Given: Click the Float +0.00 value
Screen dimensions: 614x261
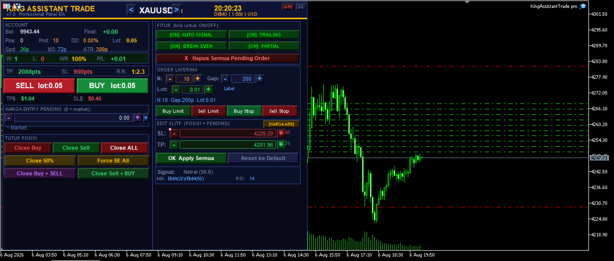Looking at the screenshot, I should coord(110,32).
